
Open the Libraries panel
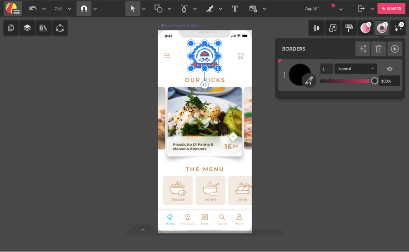(44, 28)
